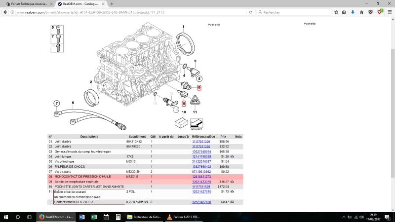Open the downloads arrow icon

tap(353, 12)
